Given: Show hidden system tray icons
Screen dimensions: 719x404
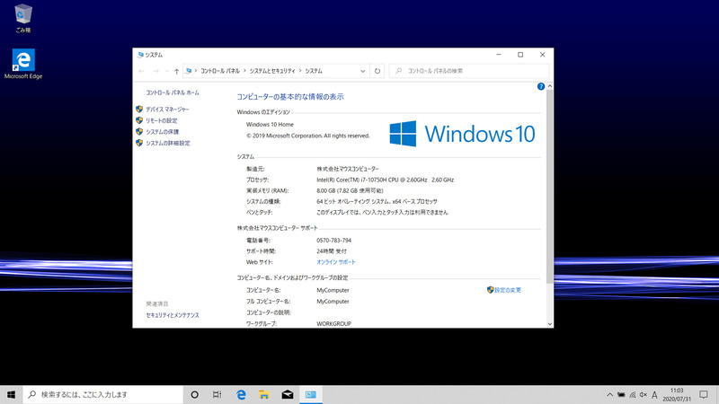Looking at the screenshot, I should 610,394.
